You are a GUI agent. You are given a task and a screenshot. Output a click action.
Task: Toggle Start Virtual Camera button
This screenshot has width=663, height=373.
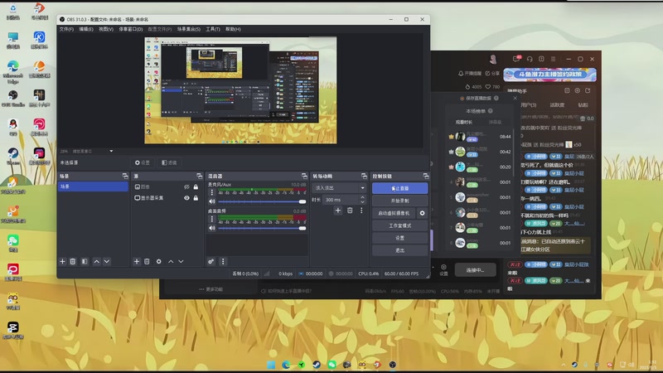pos(394,213)
